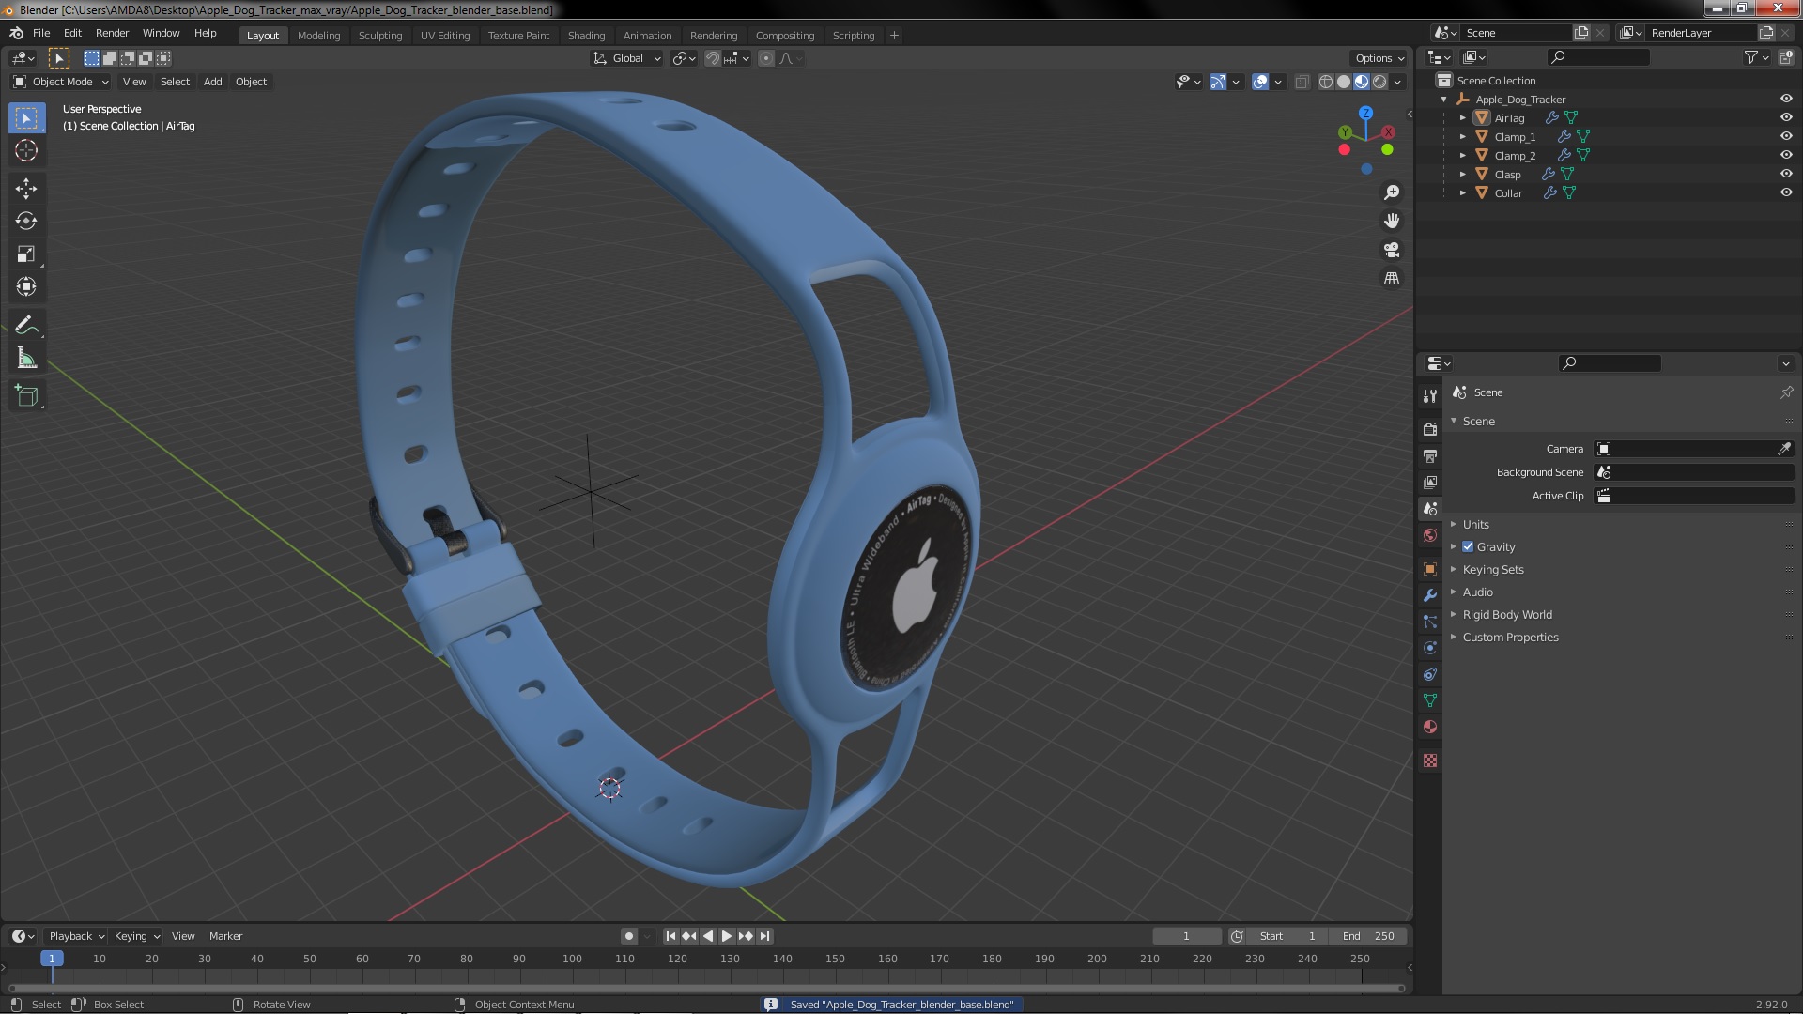Open Tool properties tab
The image size is (1803, 1014).
pyautogui.click(x=1430, y=396)
